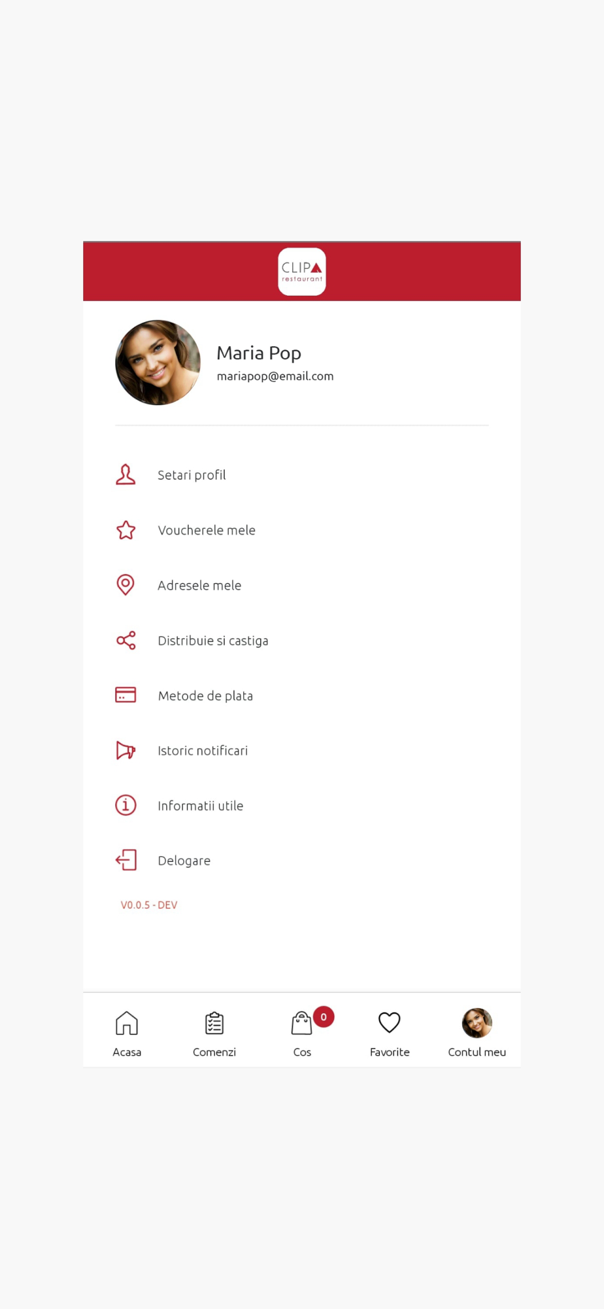Image resolution: width=604 pixels, height=1309 pixels.
Task: Click Maria Pop's large profile photo
Action: (x=158, y=363)
